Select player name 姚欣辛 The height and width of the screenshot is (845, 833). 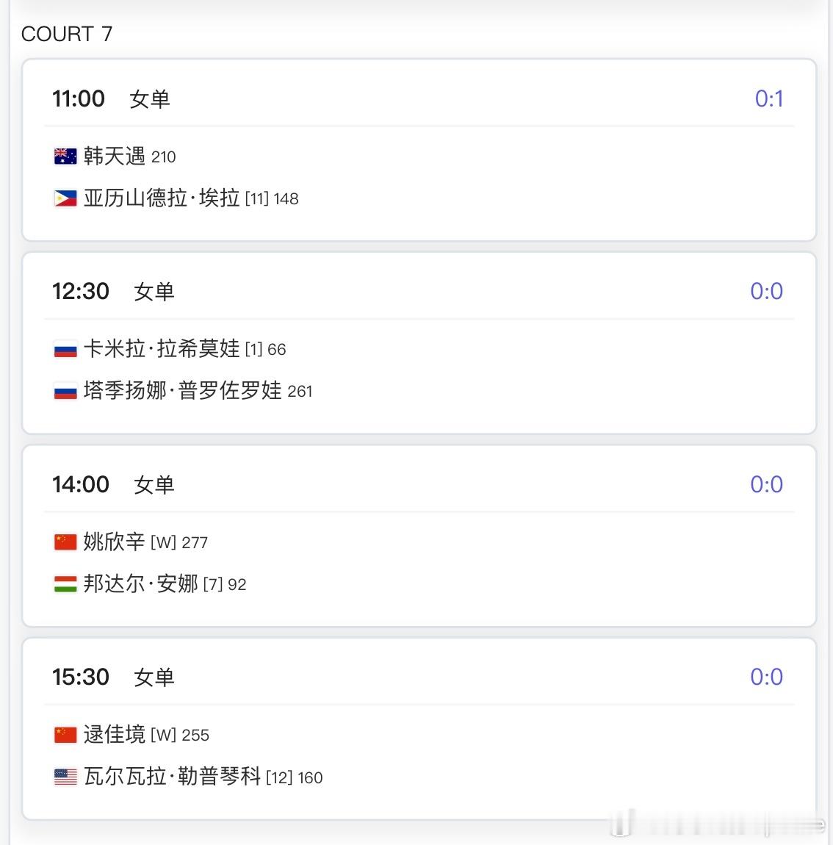115,542
